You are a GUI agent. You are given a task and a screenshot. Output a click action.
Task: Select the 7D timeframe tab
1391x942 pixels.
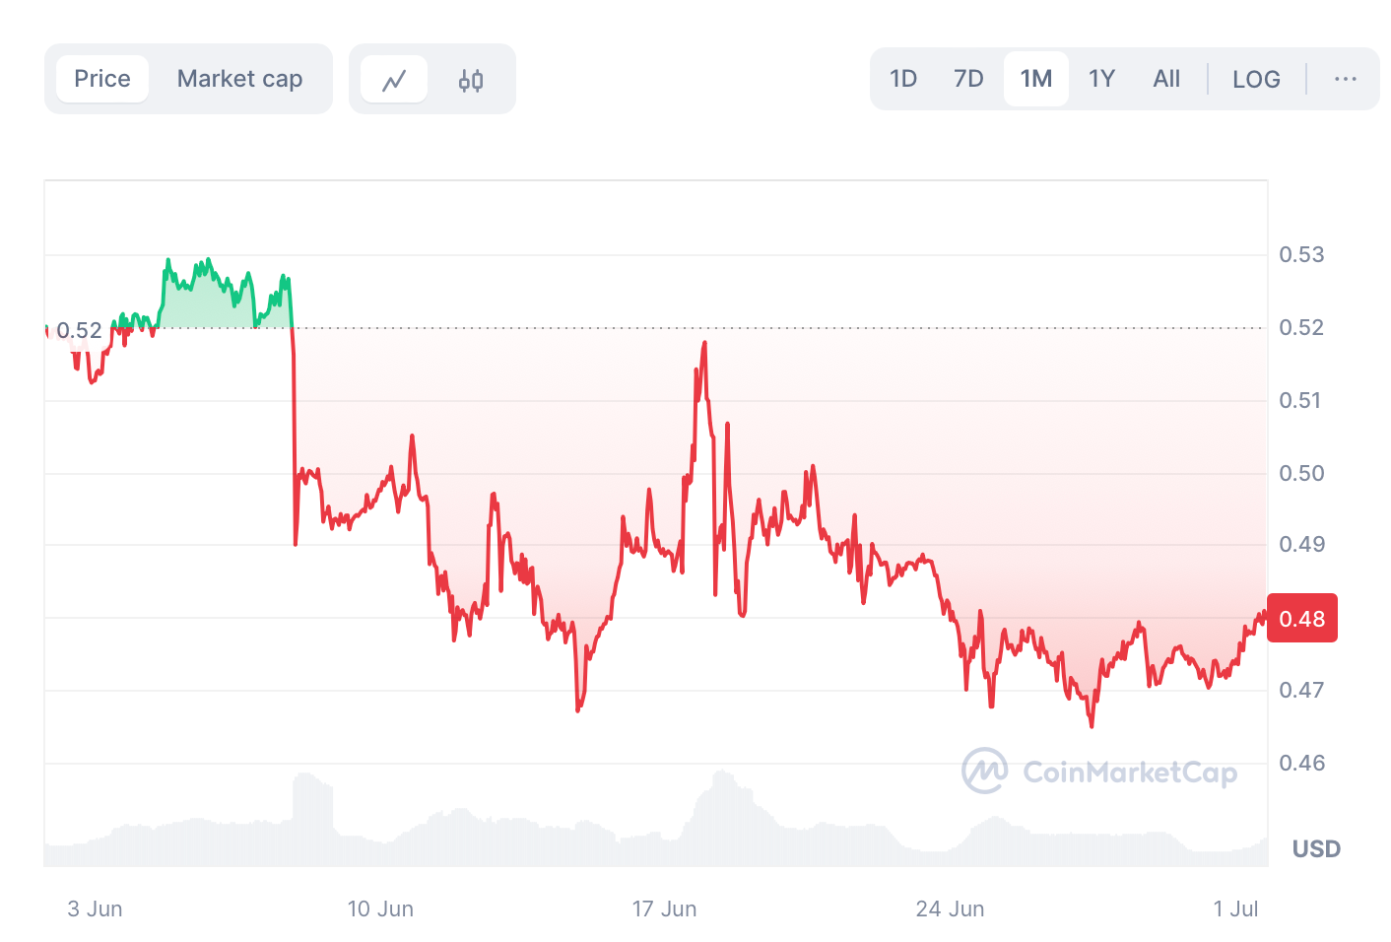967,79
